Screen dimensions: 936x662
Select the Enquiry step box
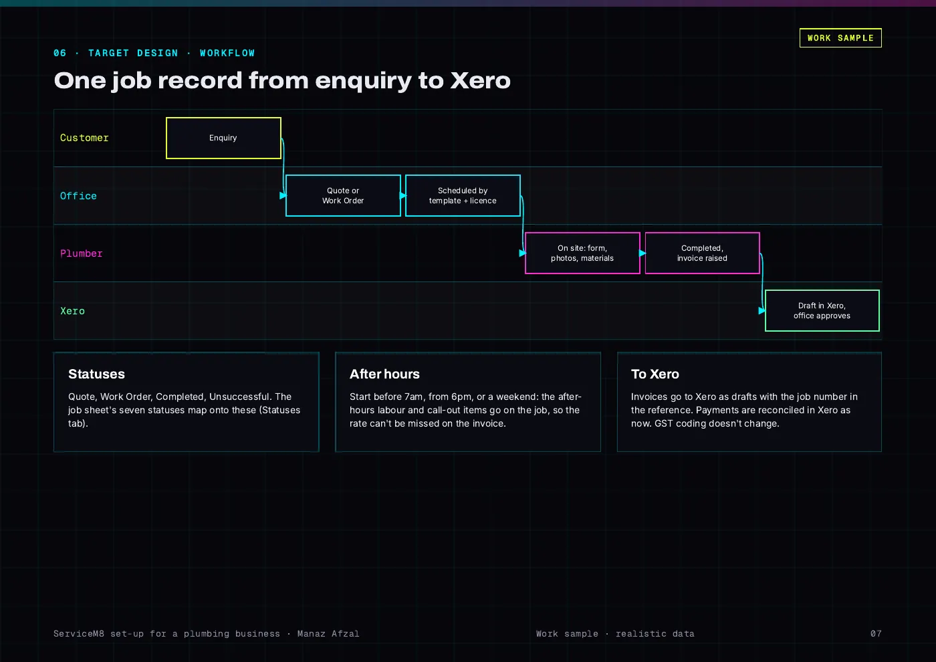[x=223, y=138]
